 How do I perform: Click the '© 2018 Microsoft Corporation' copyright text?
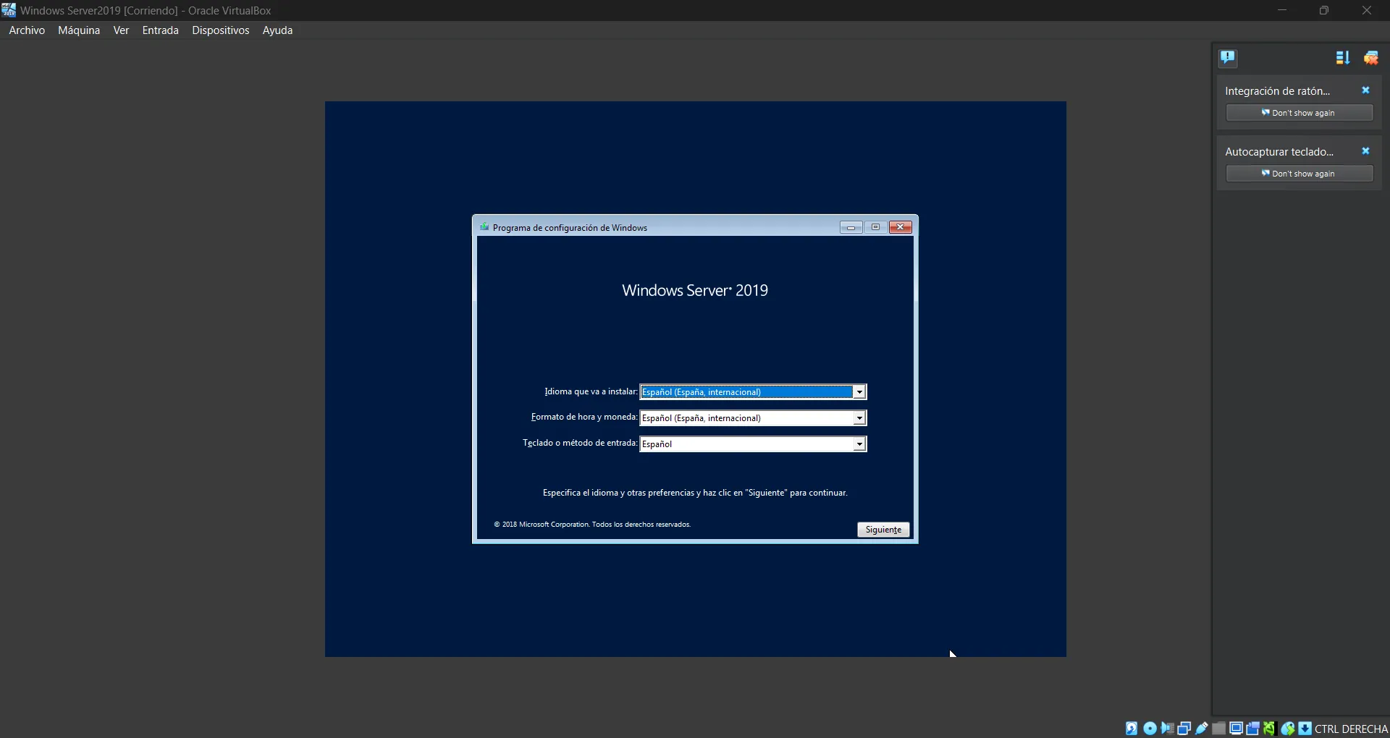pyautogui.click(x=592, y=525)
